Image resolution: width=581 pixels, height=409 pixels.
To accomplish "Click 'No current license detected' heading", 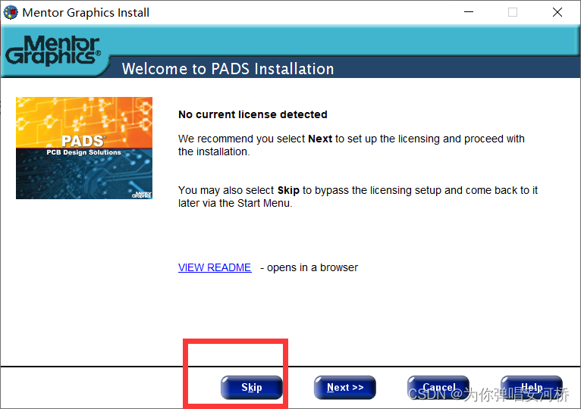I will click(253, 114).
